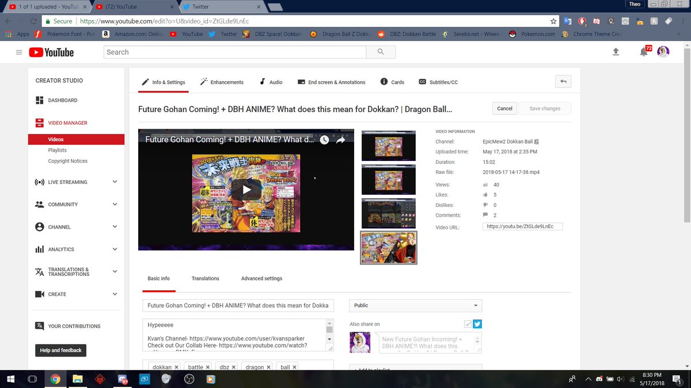Open the Apps bookmarks shortcut
The height and width of the screenshot is (388, 691).
(17, 34)
